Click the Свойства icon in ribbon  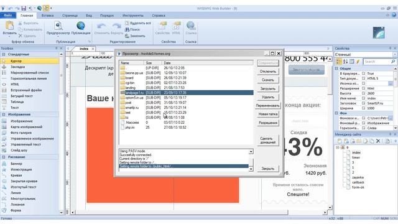162,26
